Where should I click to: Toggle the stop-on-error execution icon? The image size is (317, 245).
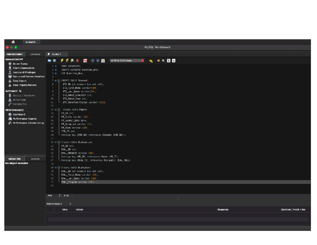pos(85,61)
